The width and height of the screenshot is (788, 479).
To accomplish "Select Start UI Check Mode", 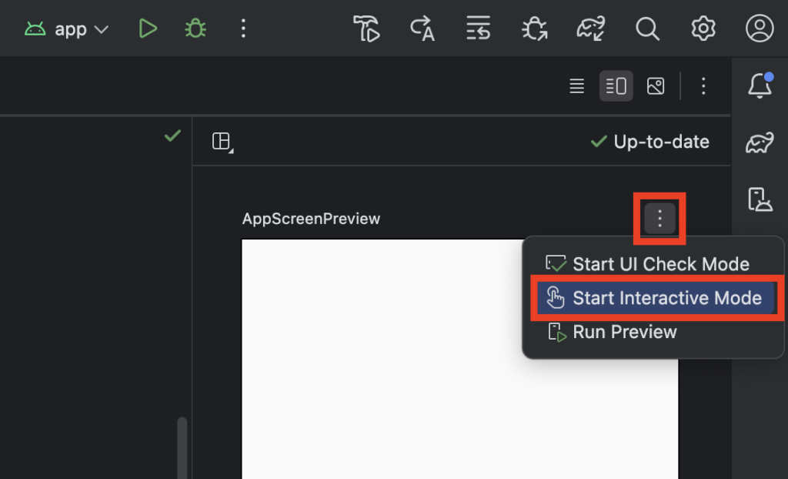I will (x=659, y=264).
